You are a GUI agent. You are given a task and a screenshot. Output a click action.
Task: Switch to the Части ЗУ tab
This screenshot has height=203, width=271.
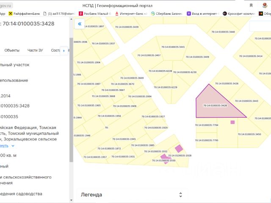click(35, 50)
